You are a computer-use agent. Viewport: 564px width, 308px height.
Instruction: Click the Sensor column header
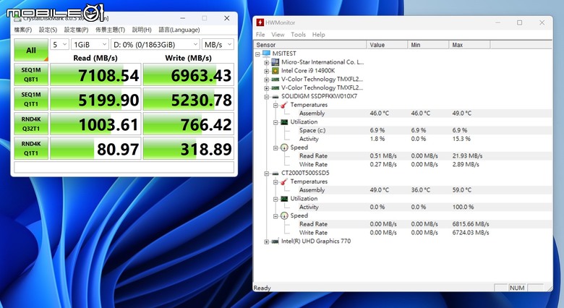coord(309,45)
